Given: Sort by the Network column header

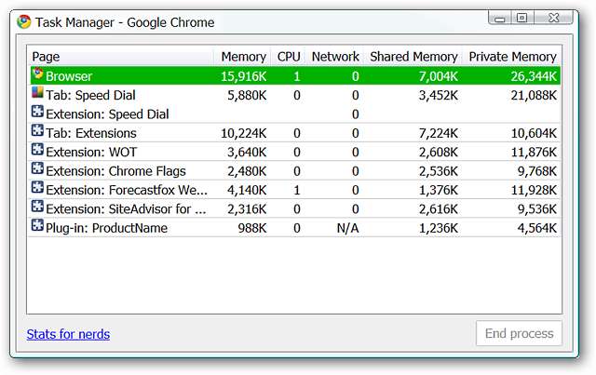Looking at the screenshot, I should [x=335, y=57].
